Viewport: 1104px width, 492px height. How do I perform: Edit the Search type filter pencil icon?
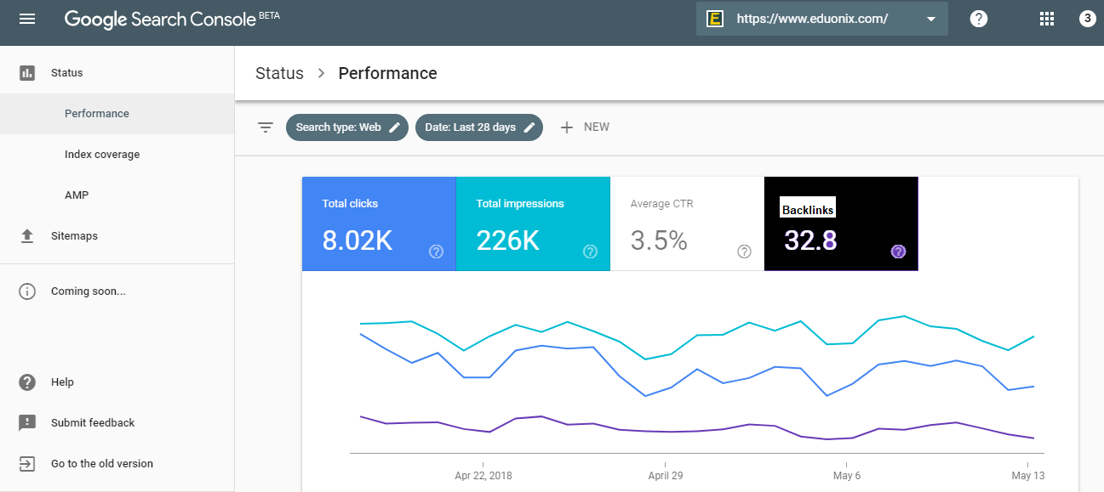[x=394, y=127]
